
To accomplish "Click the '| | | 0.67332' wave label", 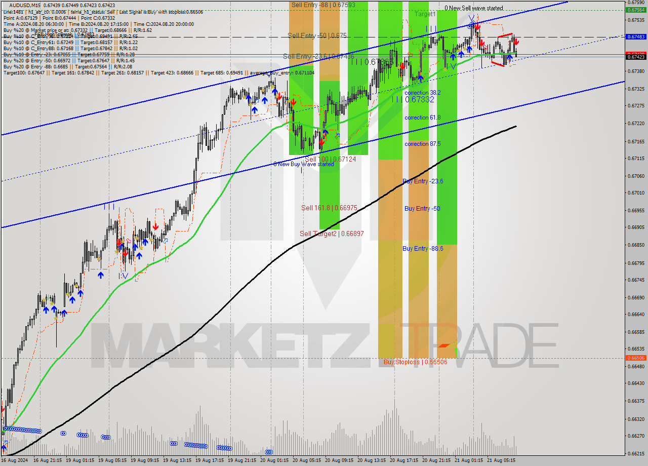I will coord(413,100).
